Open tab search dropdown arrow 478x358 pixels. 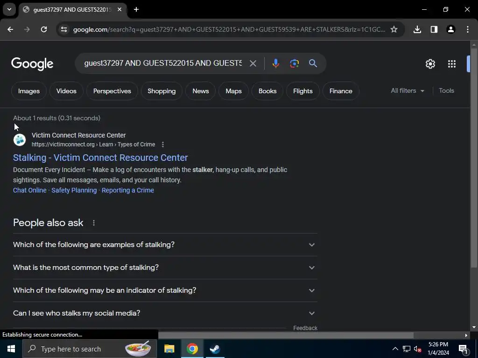click(9, 9)
